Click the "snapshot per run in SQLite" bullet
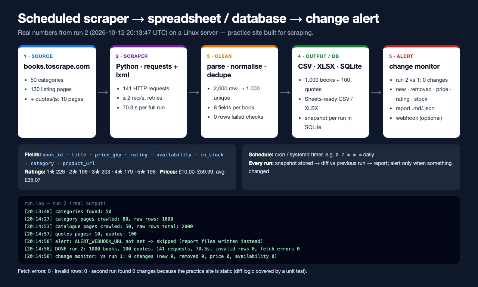Image resolution: width=478 pixels, height=287 pixels. click(328, 122)
